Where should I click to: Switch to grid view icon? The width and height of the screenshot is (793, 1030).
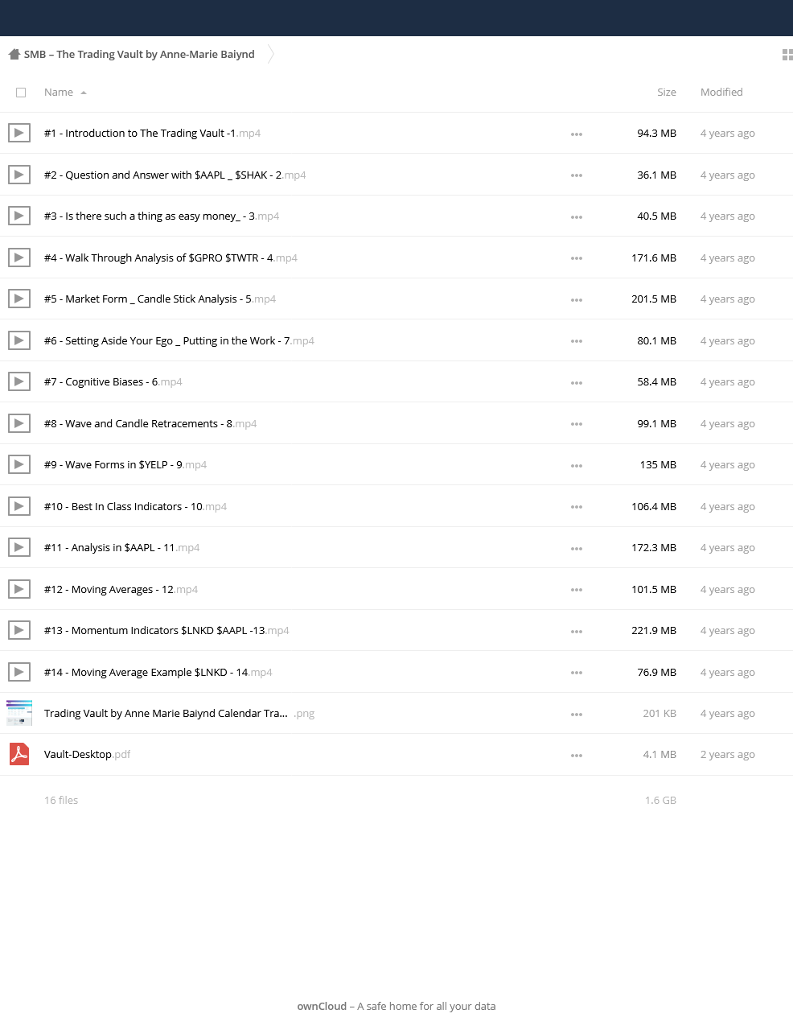(x=787, y=55)
